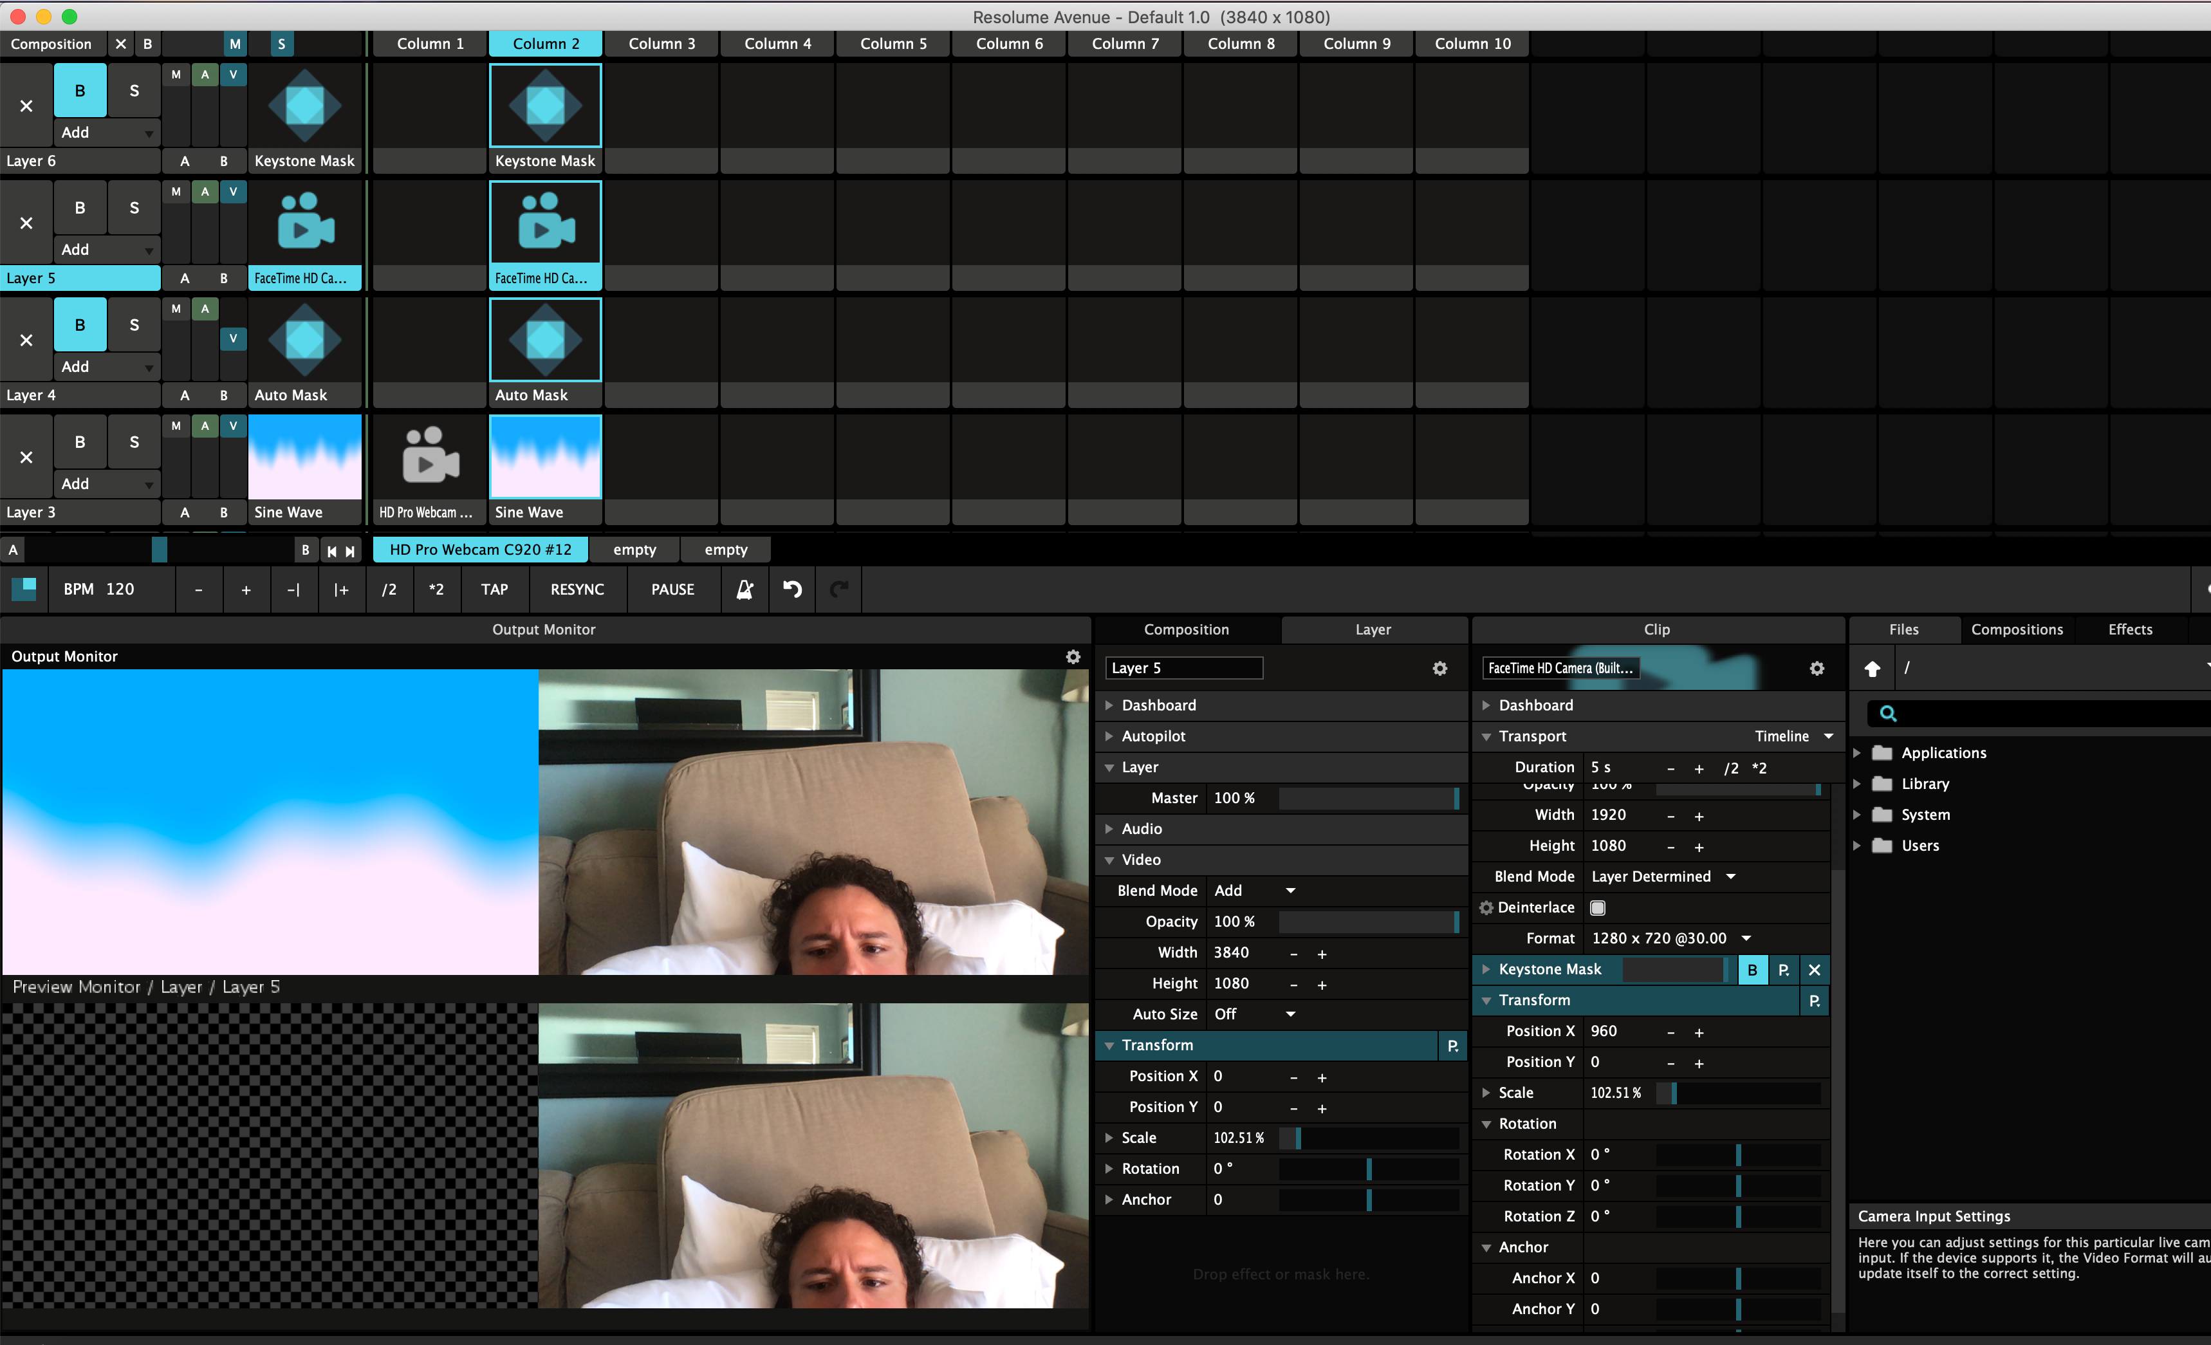Open the layer Blend Mode Add dropdown
The image size is (2211, 1345).
(1254, 891)
